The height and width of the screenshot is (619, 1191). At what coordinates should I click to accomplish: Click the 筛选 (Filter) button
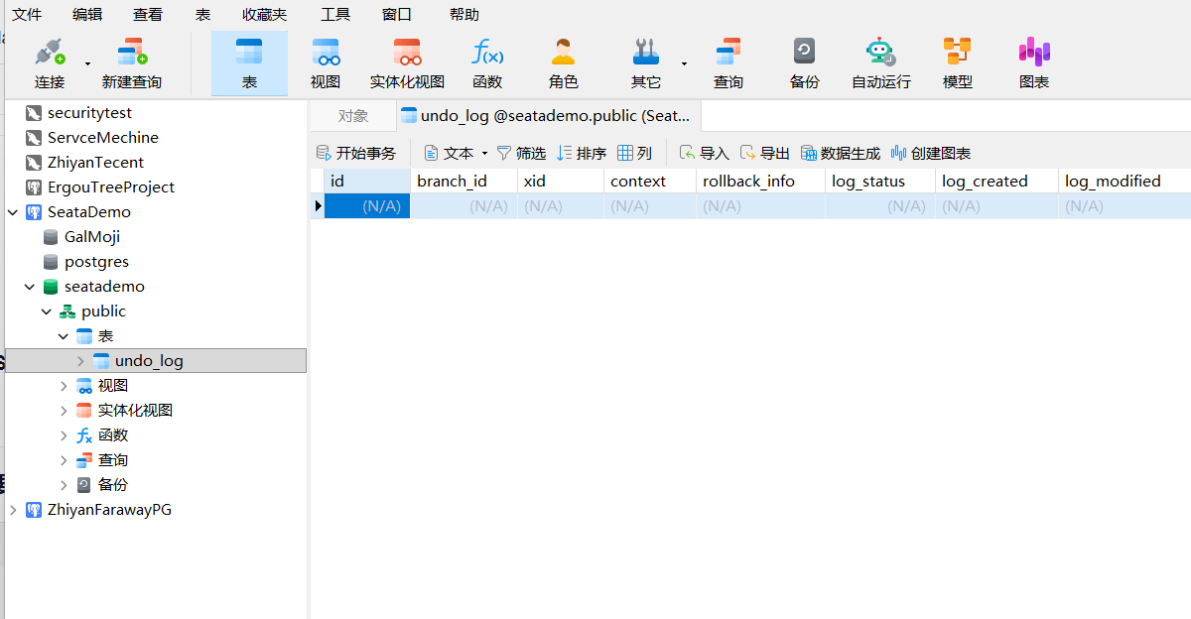tap(521, 153)
